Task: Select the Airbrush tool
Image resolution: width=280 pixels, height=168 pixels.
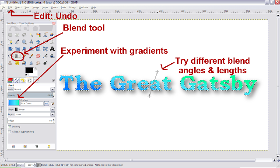Action: [45, 56]
